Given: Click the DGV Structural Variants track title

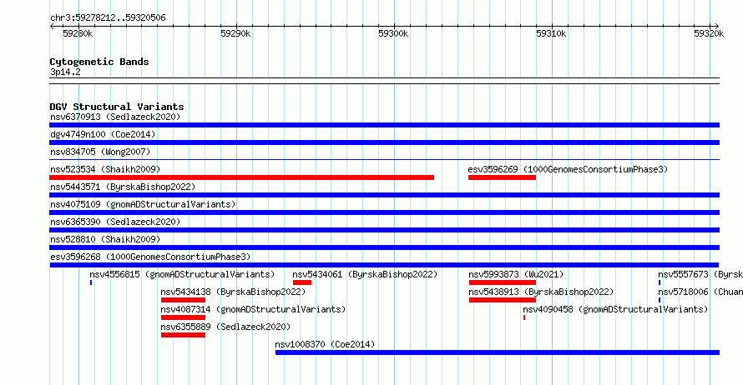Looking at the screenshot, I should 117,107.
